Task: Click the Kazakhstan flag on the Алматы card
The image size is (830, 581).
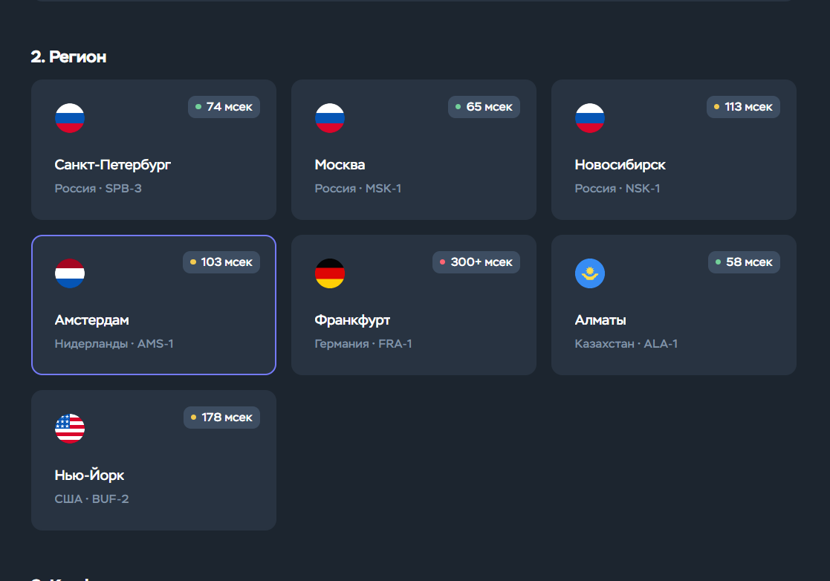Action: tap(590, 273)
